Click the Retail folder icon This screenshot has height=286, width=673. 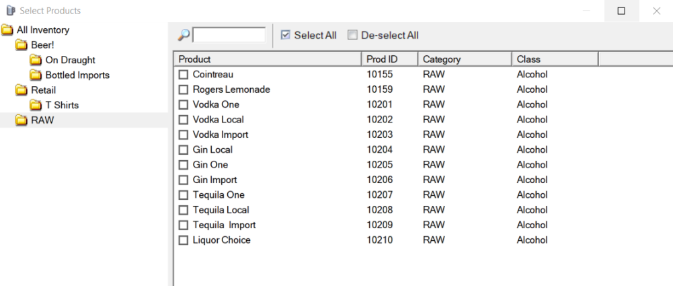coord(21,90)
